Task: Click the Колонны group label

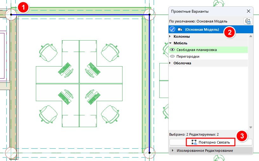Action: click(x=182, y=36)
